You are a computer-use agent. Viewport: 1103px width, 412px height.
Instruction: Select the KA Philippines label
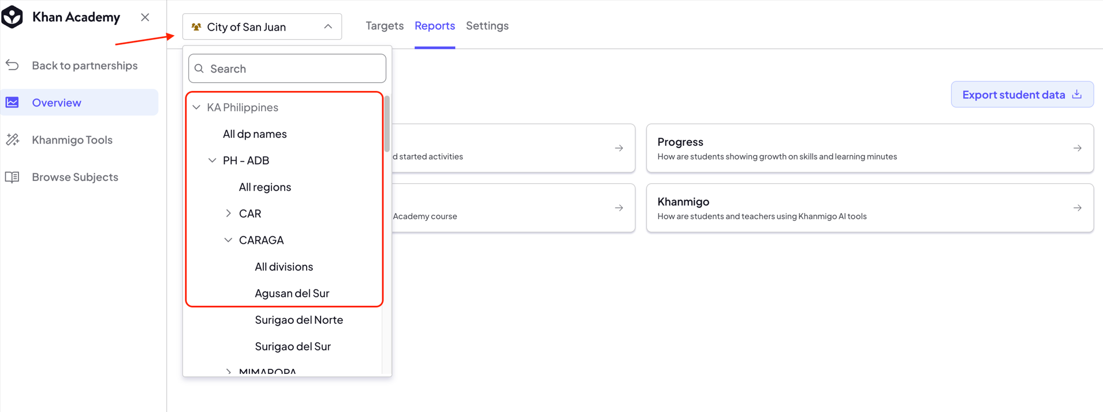coord(243,107)
